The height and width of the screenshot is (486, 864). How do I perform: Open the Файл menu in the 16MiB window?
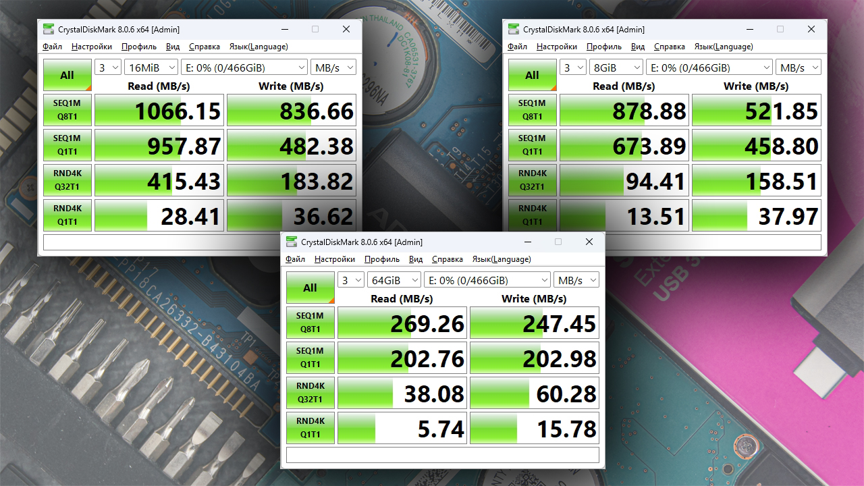click(52, 47)
